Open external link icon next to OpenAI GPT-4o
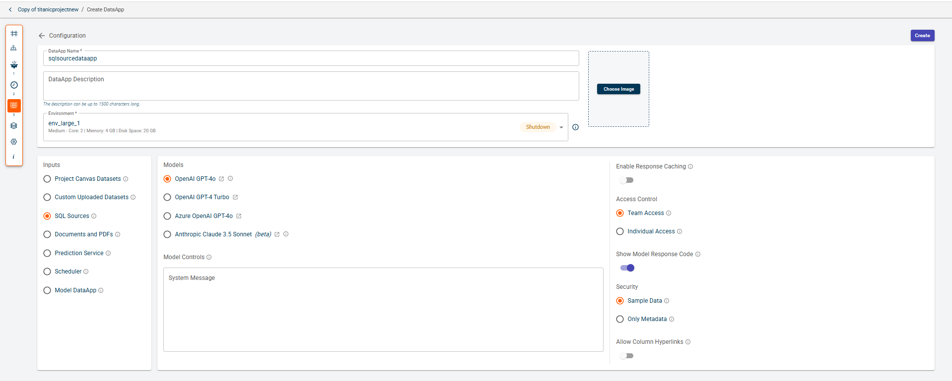Image resolution: width=952 pixels, height=381 pixels. coord(221,179)
